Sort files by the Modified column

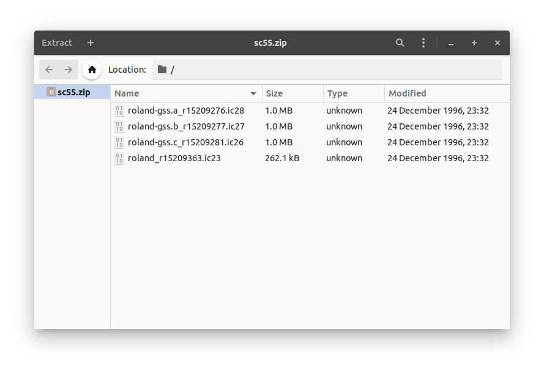pyautogui.click(x=407, y=93)
